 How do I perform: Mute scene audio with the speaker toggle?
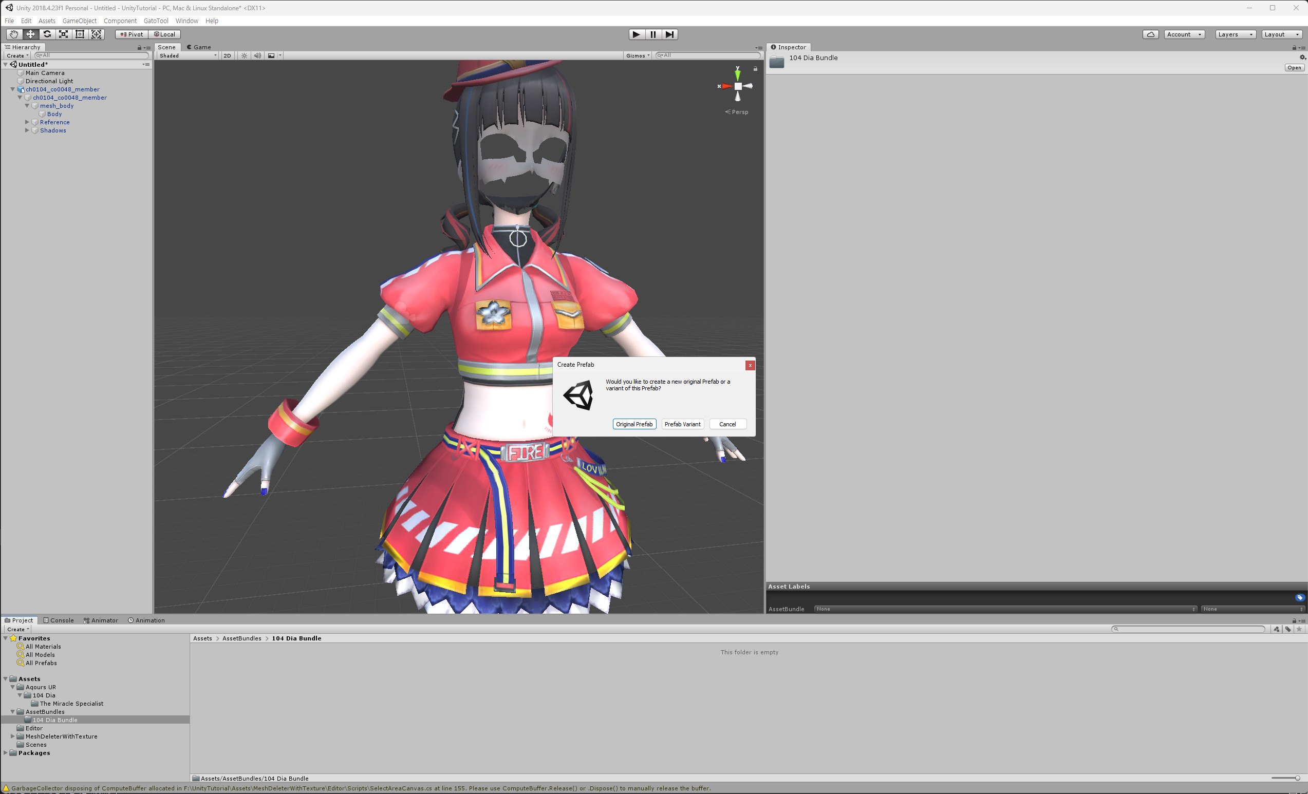coord(257,55)
